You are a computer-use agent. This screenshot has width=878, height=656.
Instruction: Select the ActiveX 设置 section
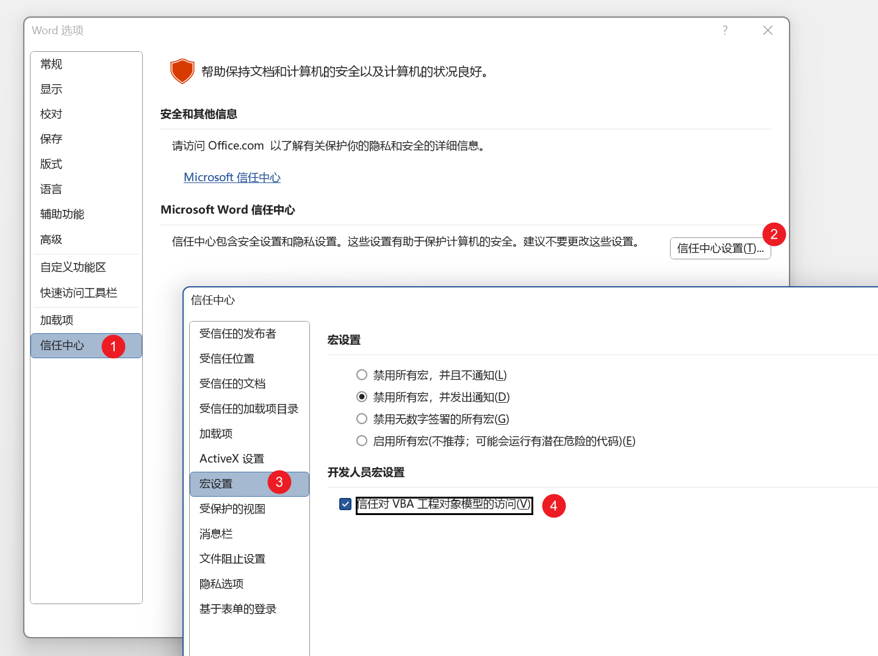pyautogui.click(x=249, y=459)
